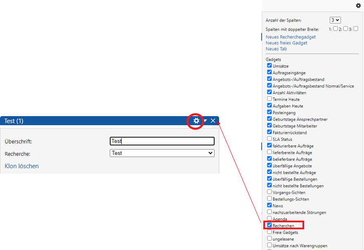This screenshot has height=250, width=364.
Task: Create a Neues Tab
Action: point(276,49)
